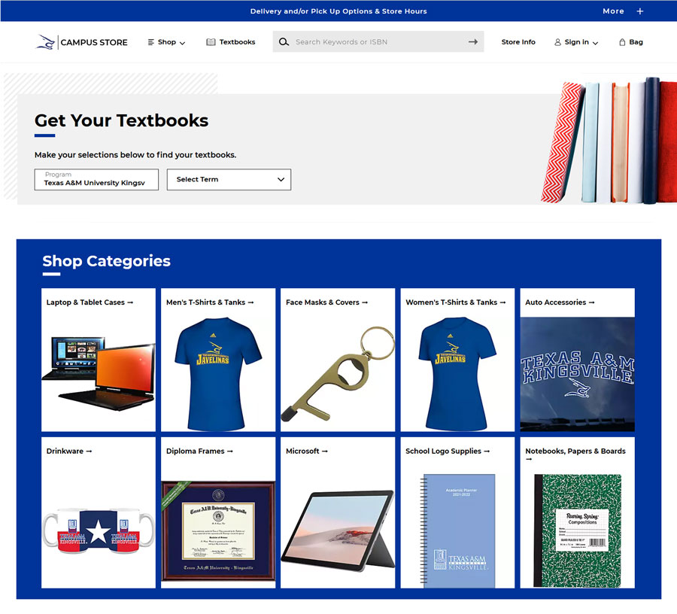Open Women's T-Shirts & Tanks category link

(x=456, y=302)
